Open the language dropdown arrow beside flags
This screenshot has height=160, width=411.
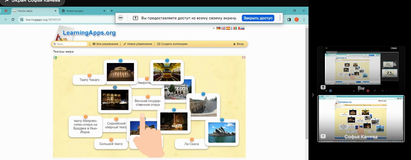214,28
